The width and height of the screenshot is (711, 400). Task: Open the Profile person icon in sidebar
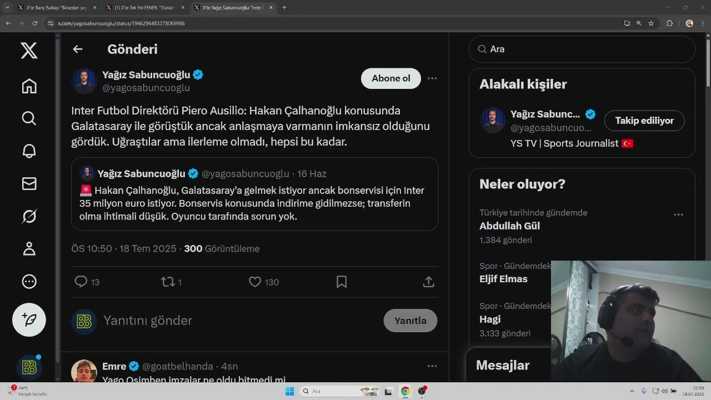29,248
